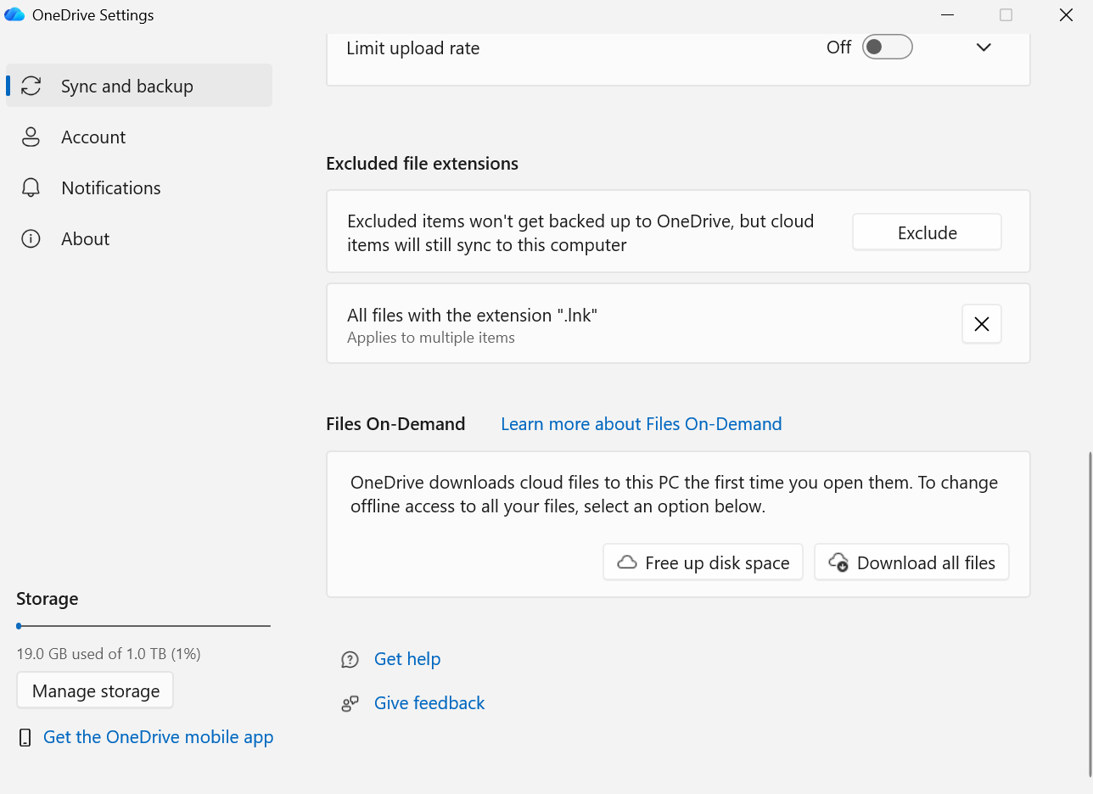Close the OneDrive Settings window
This screenshot has height=794, width=1093.
[x=1067, y=14]
